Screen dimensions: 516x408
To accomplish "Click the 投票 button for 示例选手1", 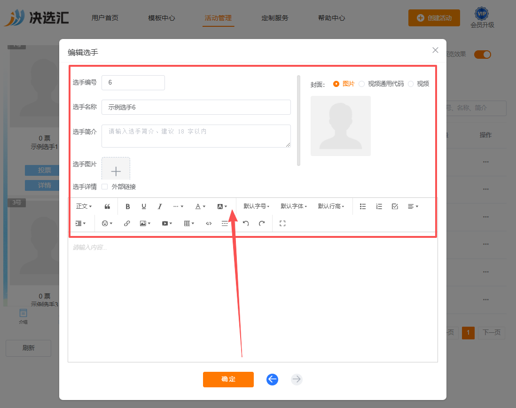I will (42, 170).
